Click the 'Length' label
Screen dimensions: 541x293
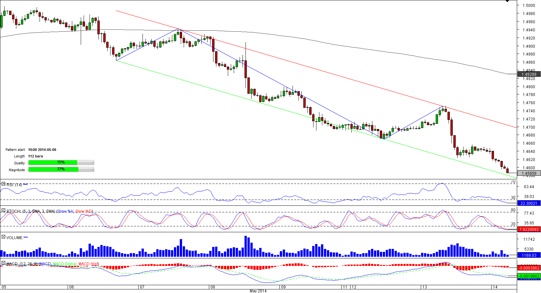19,156
